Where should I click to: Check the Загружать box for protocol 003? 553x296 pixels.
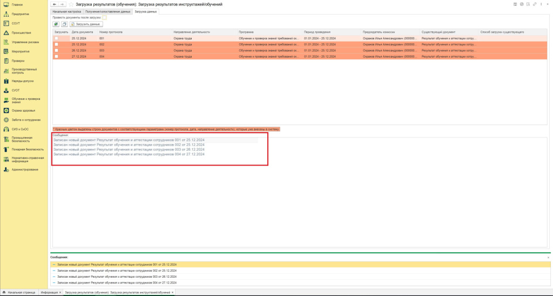click(56, 50)
